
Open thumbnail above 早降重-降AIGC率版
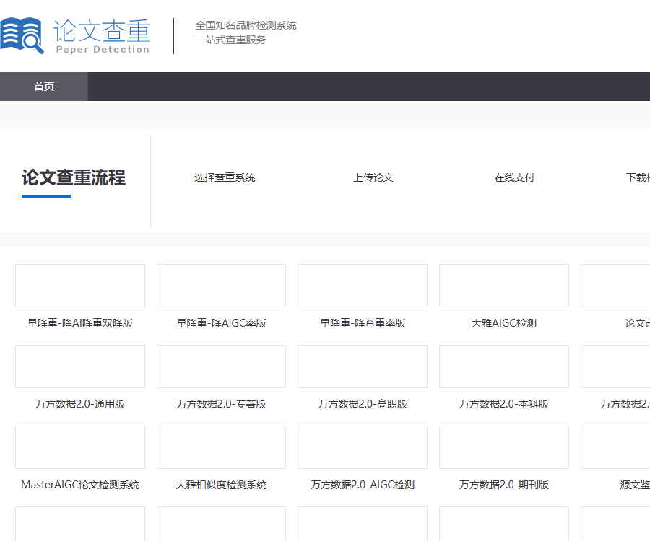tap(222, 286)
